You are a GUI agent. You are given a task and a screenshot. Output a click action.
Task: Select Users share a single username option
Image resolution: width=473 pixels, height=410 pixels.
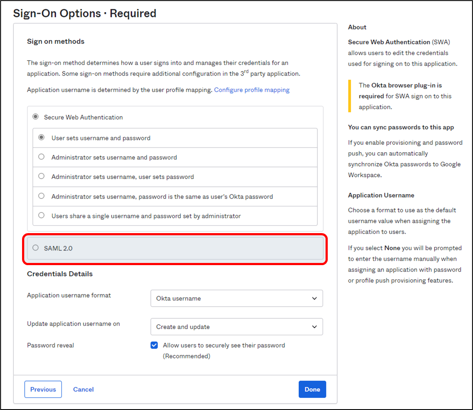click(x=42, y=215)
